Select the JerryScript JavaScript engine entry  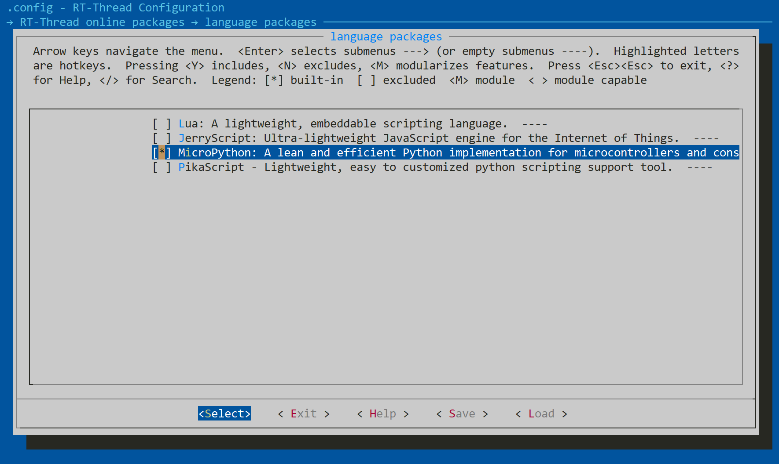(428, 138)
